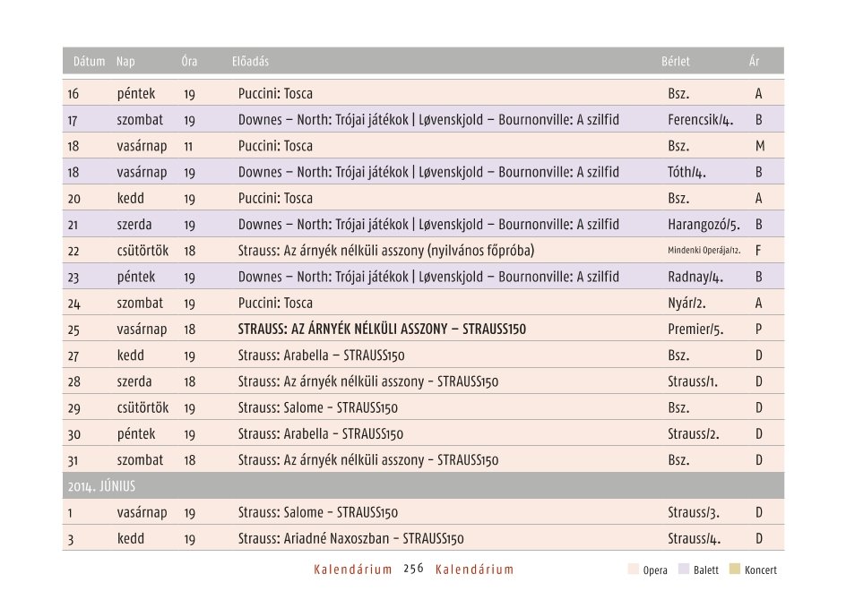Viewport: 846px width, 608px height.
Task: Click the Nyár/2. subscription cell
Action: coord(686,303)
